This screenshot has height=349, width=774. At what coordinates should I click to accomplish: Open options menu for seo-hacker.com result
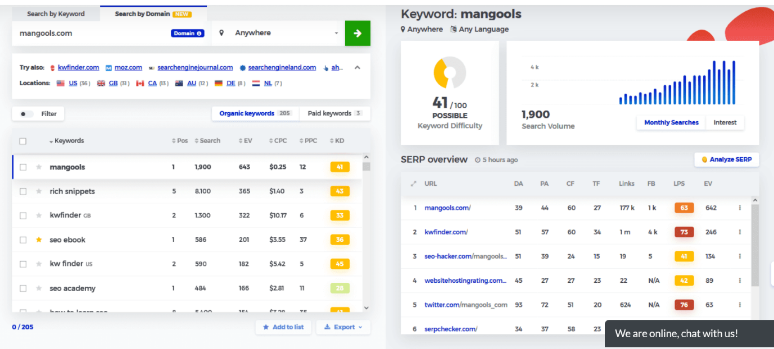click(740, 256)
